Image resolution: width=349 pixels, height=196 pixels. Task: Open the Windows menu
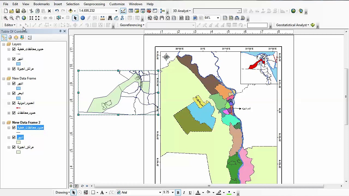pyautogui.click(x=136, y=4)
